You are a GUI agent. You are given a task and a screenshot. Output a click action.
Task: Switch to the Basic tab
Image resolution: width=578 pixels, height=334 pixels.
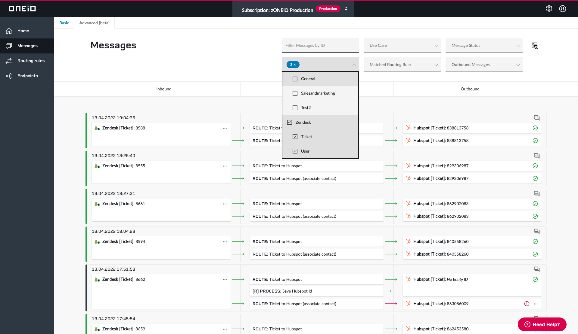(64, 23)
